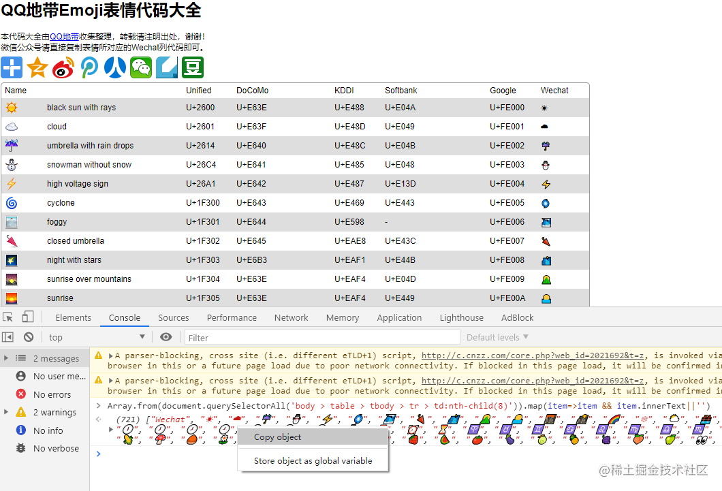The height and width of the screenshot is (491, 722).
Task: Click the console Filter input field
Action: point(322,337)
